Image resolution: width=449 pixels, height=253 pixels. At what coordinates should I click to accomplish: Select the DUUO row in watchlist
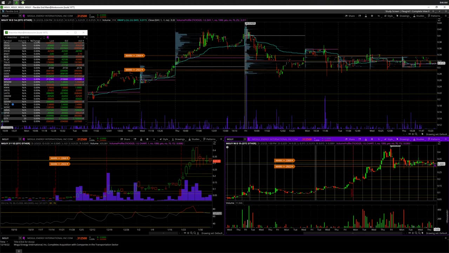pos(44,68)
